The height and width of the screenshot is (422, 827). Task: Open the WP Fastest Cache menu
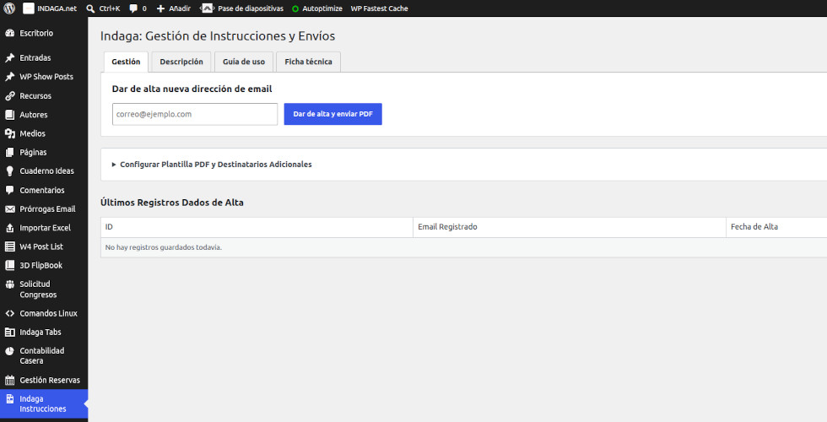point(379,8)
